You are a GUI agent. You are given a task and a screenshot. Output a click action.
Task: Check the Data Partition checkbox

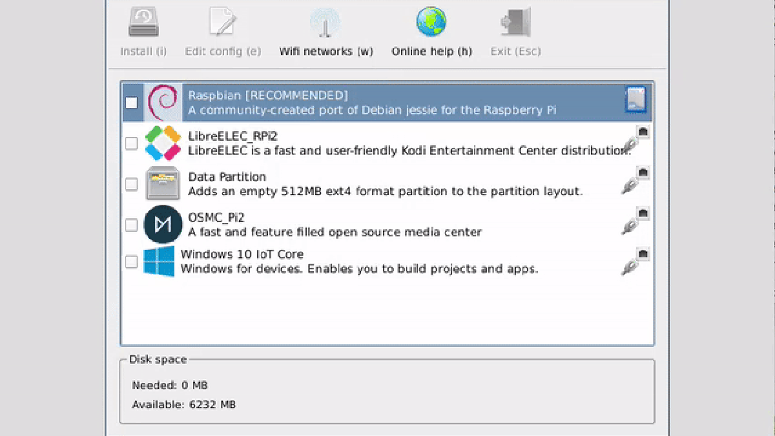click(x=131, y=184)
